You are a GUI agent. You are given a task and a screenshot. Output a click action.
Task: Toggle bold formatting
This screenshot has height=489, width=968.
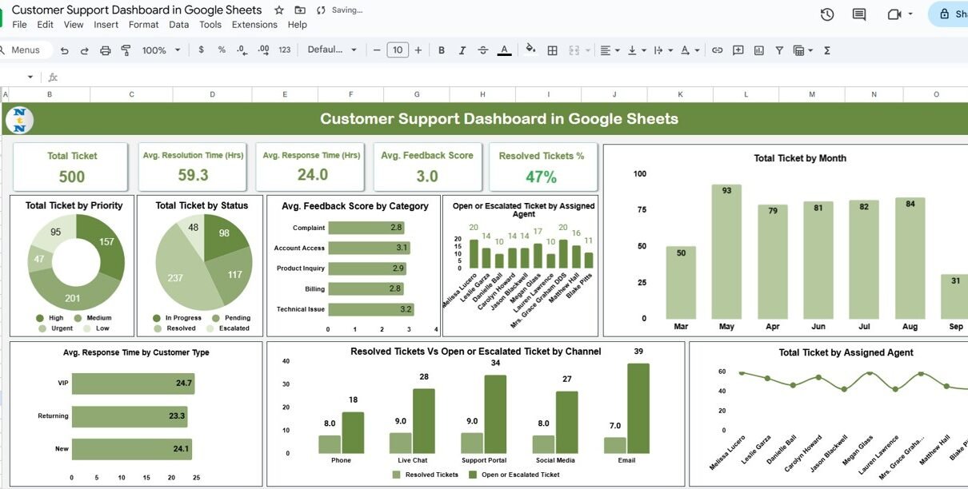pos(441,50)
